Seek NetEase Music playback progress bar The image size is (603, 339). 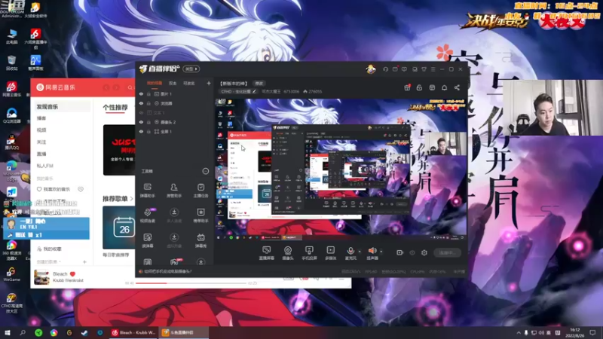click(191, 283)
